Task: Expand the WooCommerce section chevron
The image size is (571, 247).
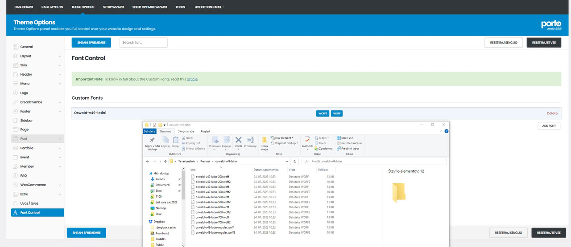Action: tap(60, 185)
